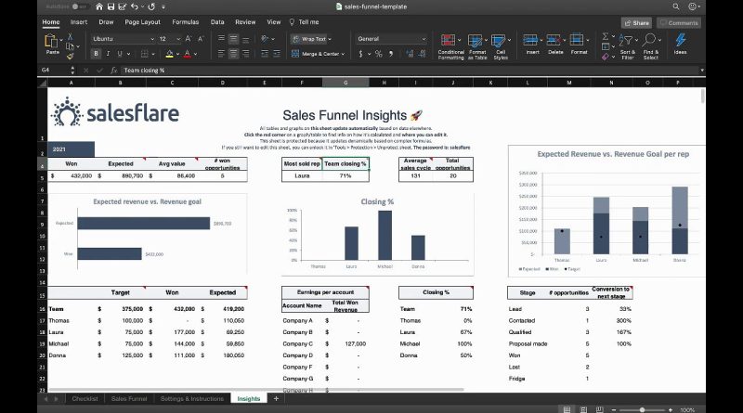Image resolution: width=743 pixels, height=413 pixels.
Task: Increase indent
Action: click(277, 54)
